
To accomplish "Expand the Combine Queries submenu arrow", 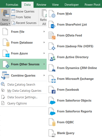I will pyautogui.click(x=44, y=76).
